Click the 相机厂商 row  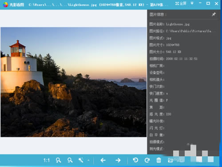(x=157, y=65)
